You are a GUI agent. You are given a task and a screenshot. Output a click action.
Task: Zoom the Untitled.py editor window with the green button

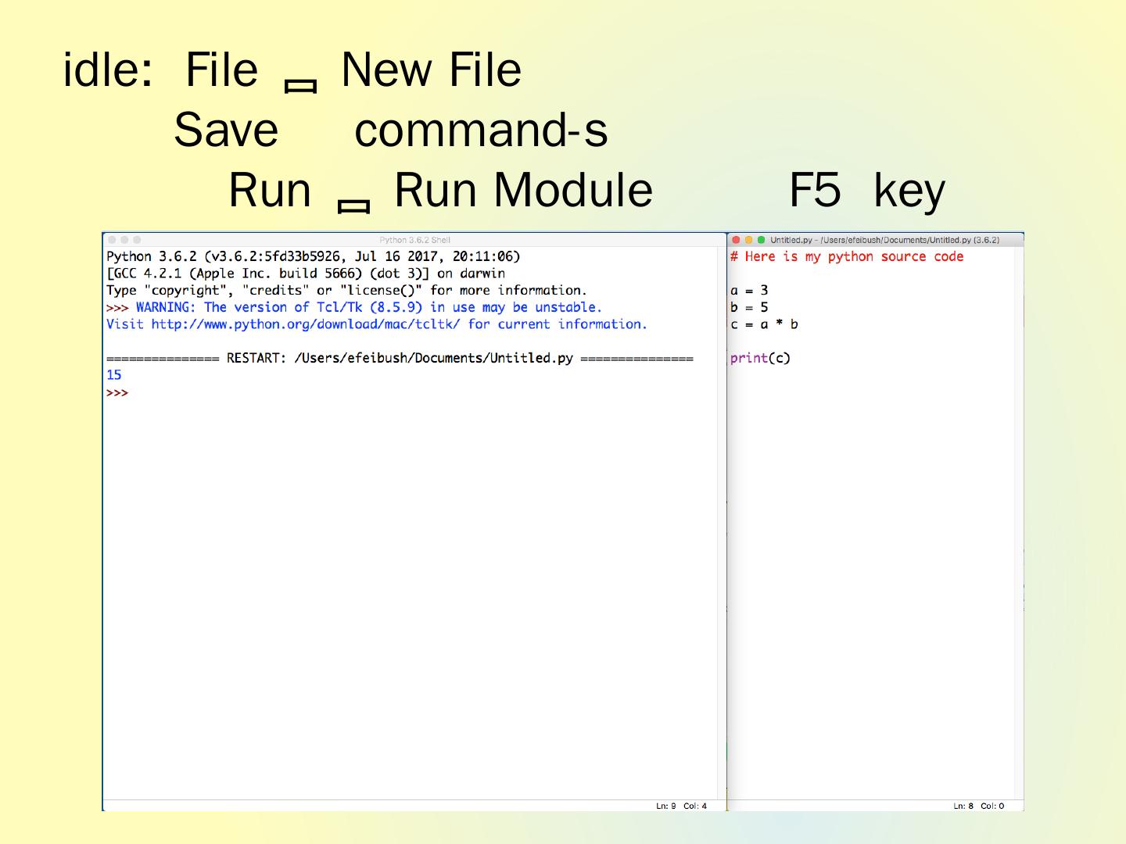click(x=761, y=240)
